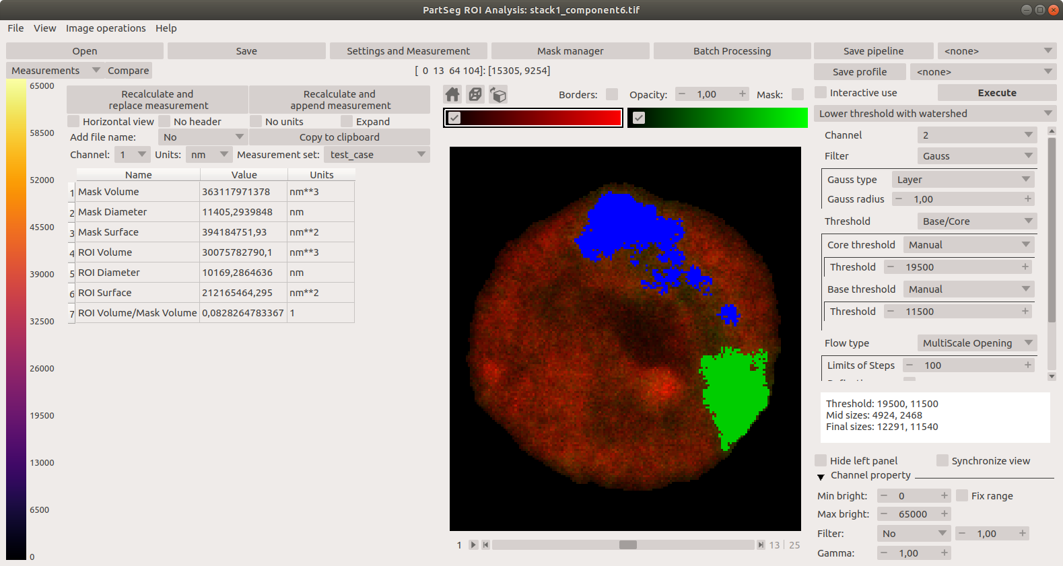The image size is (1063, 566).
Task: Check the Expand option
Action: pos(347,121)
